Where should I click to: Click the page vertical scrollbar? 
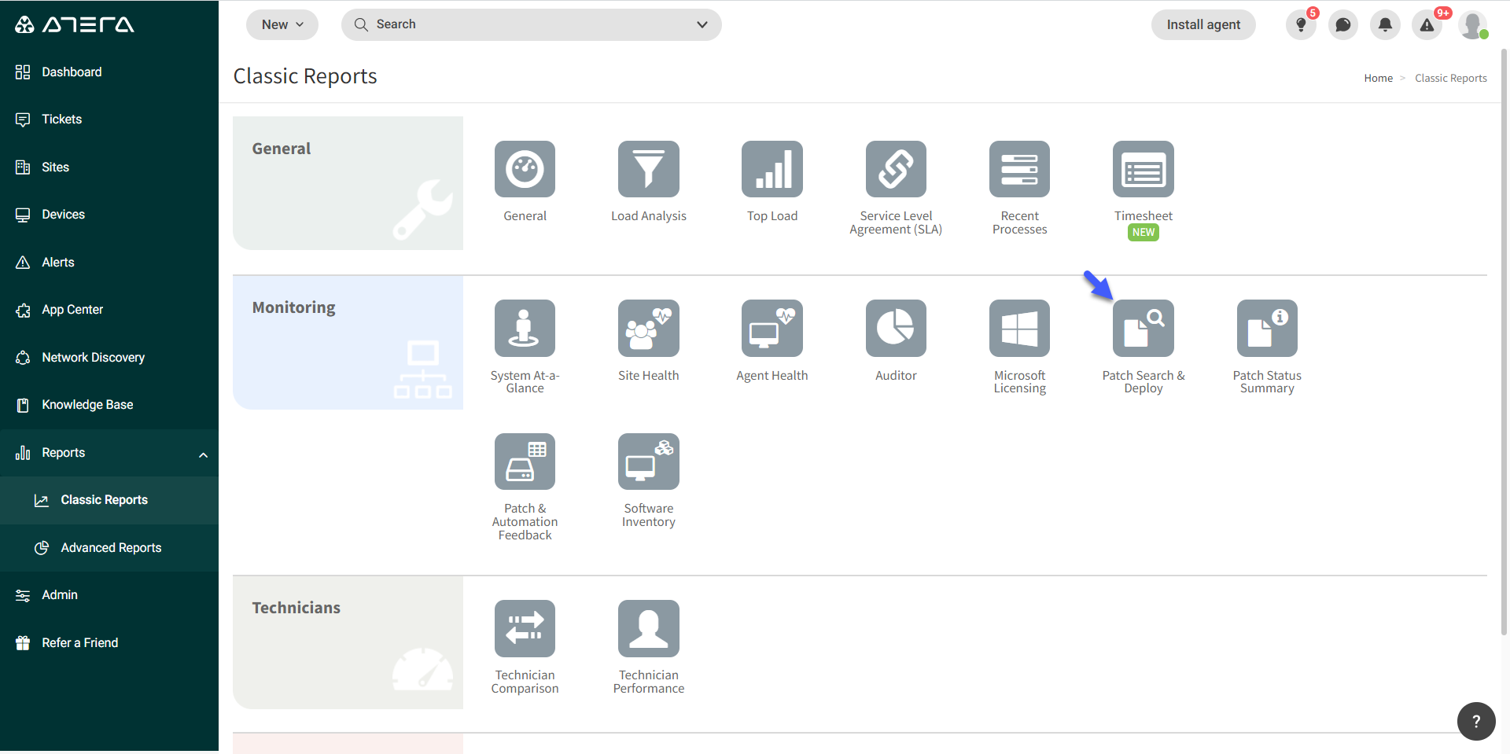(x=1504, y=342)
